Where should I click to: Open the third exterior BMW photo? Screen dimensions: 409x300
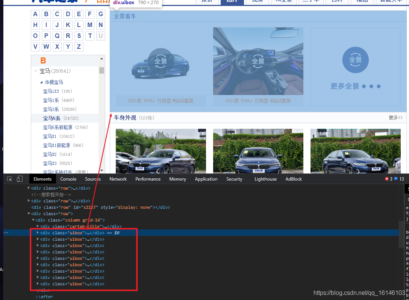click(355, 151)
